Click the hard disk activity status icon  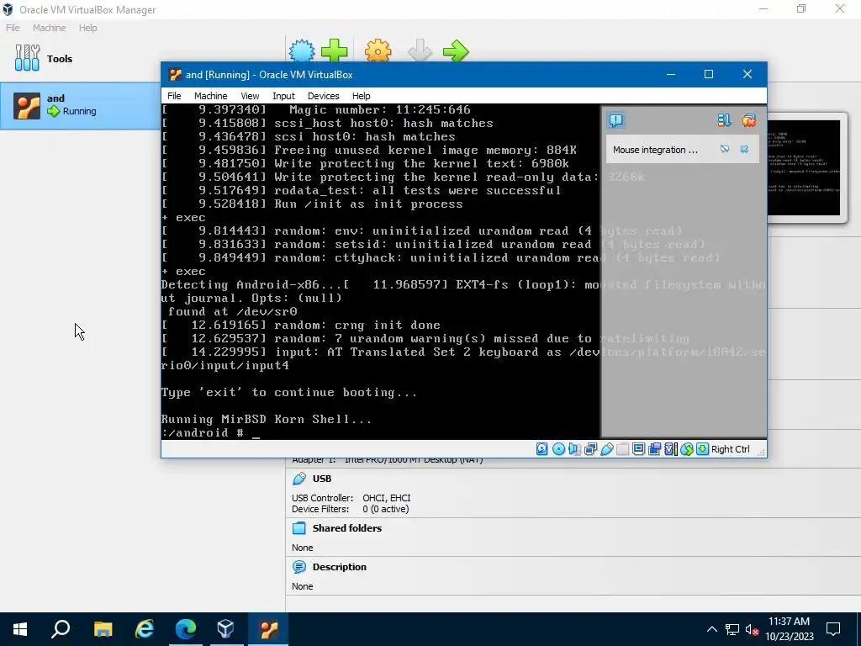click(542, 449)
